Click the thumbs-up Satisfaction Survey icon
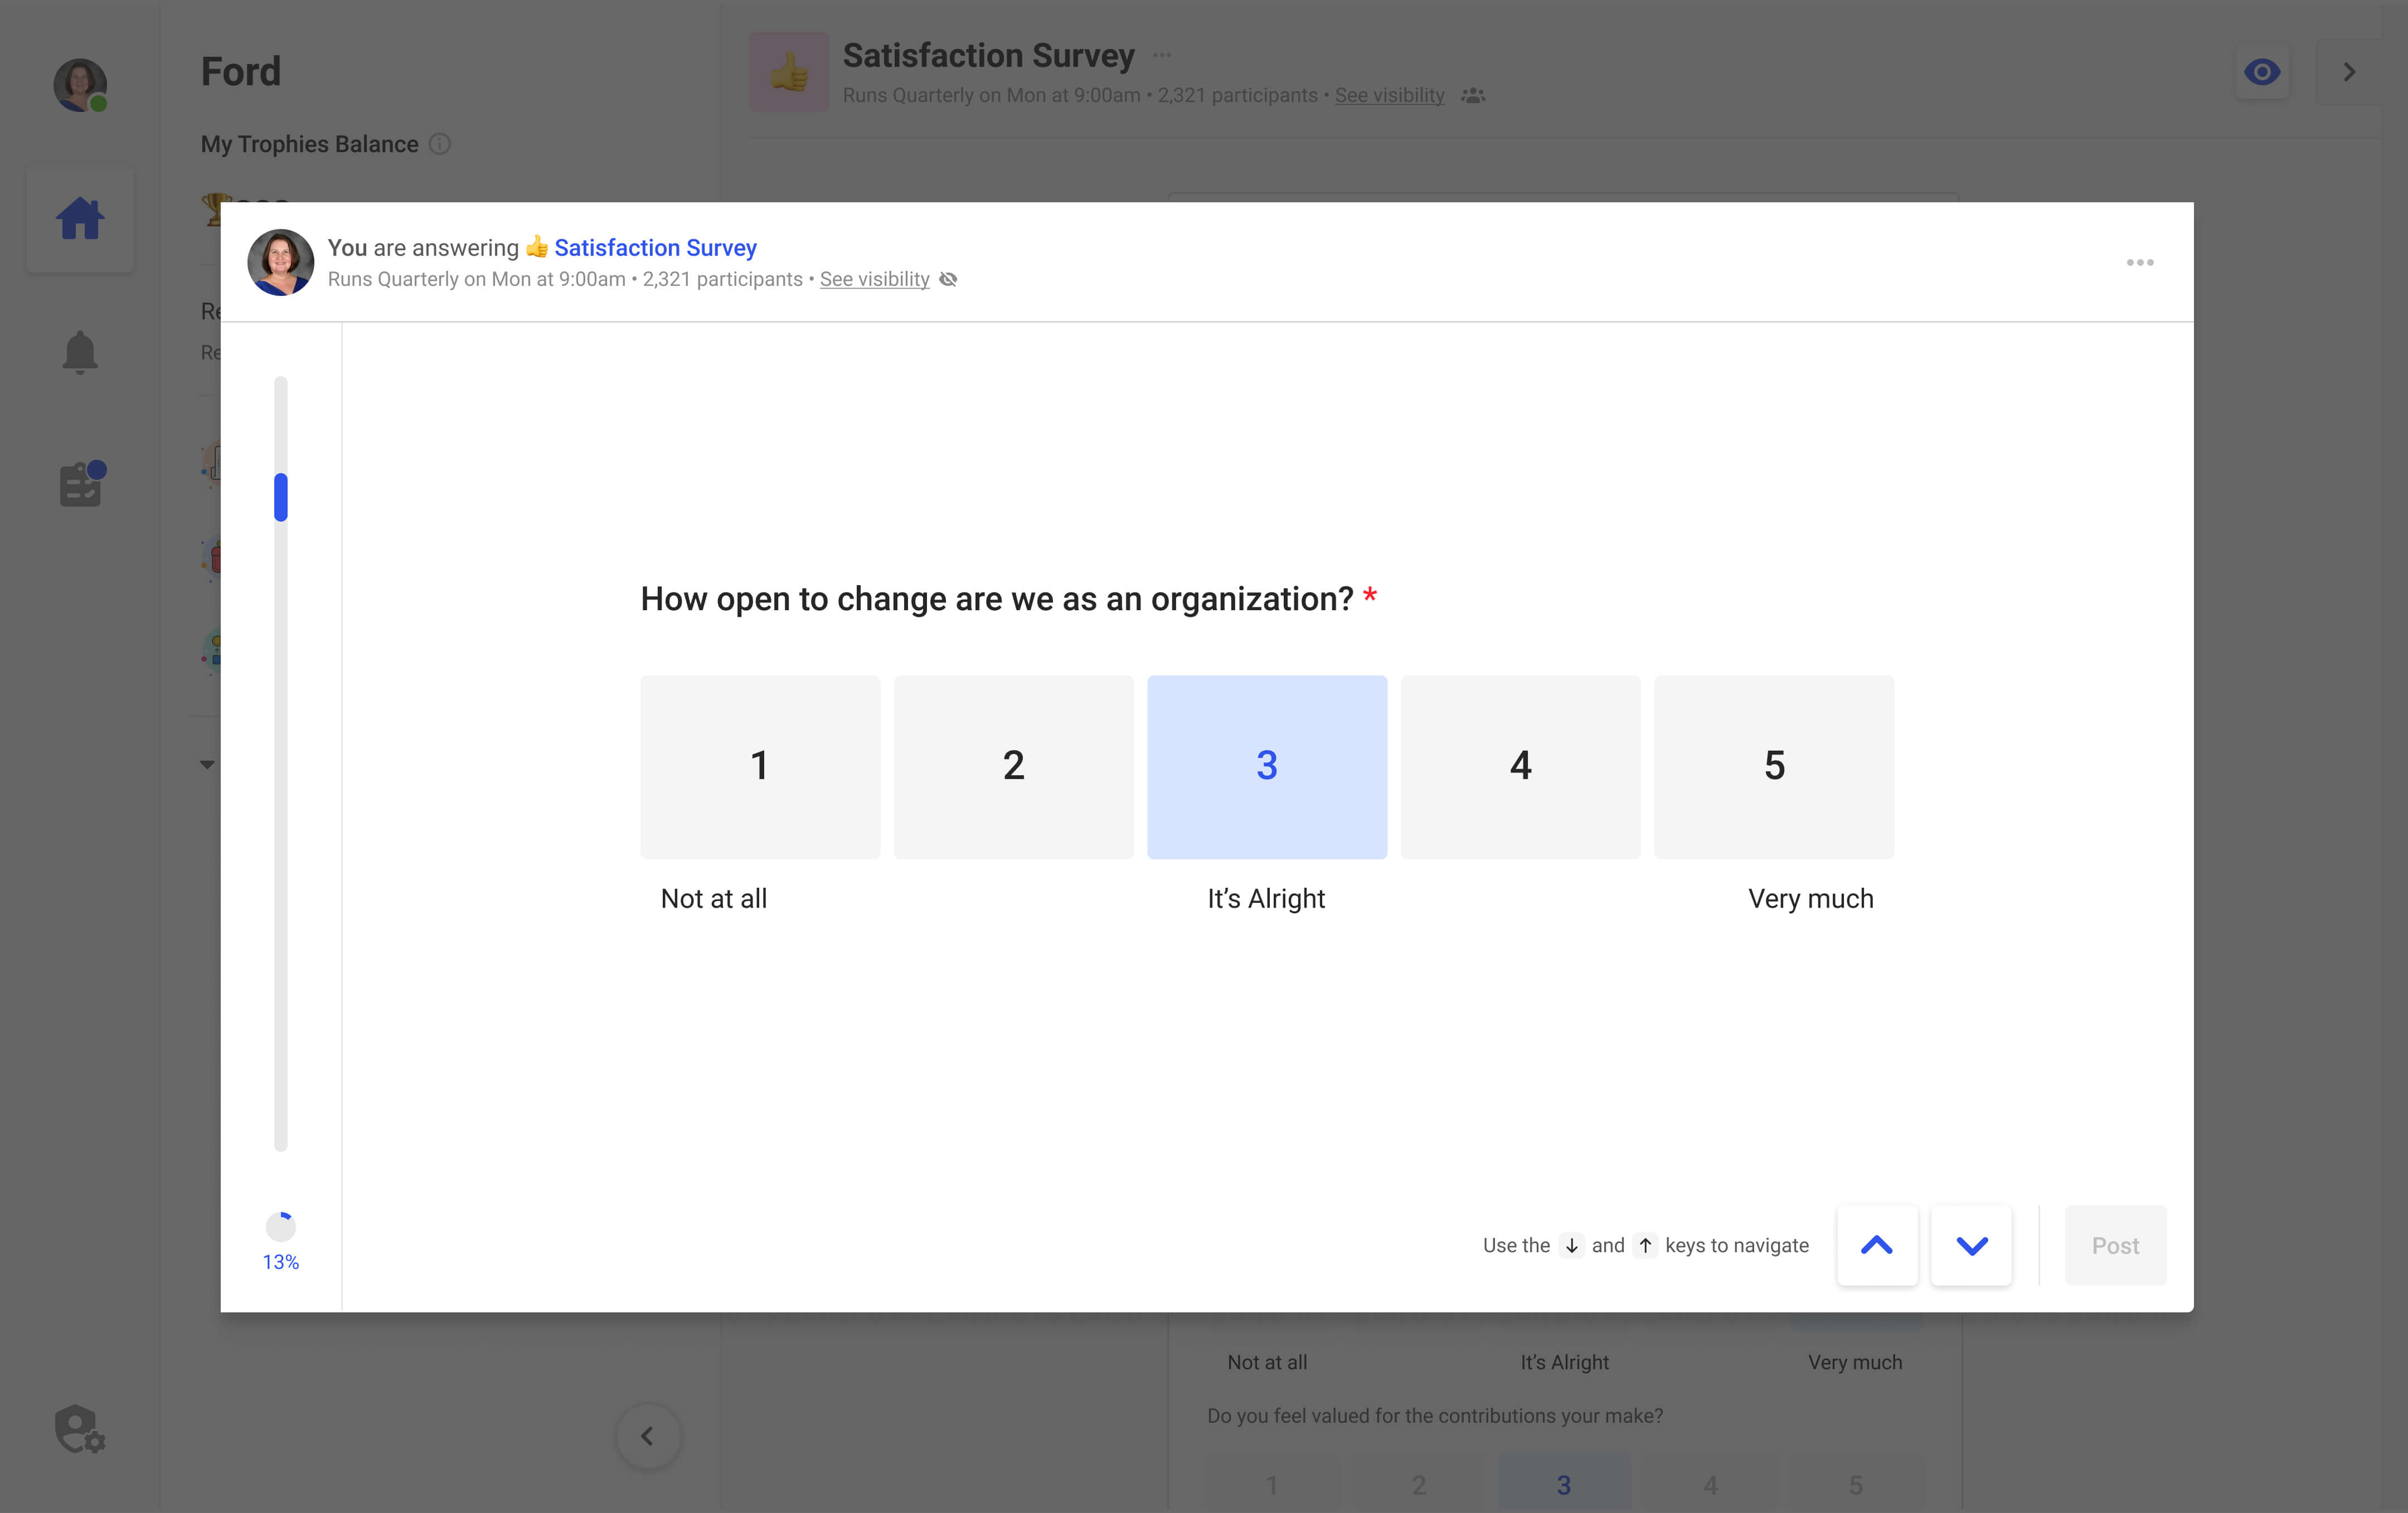The height and width of the screenshot is (1513, 2408). (x=789, y=71)
